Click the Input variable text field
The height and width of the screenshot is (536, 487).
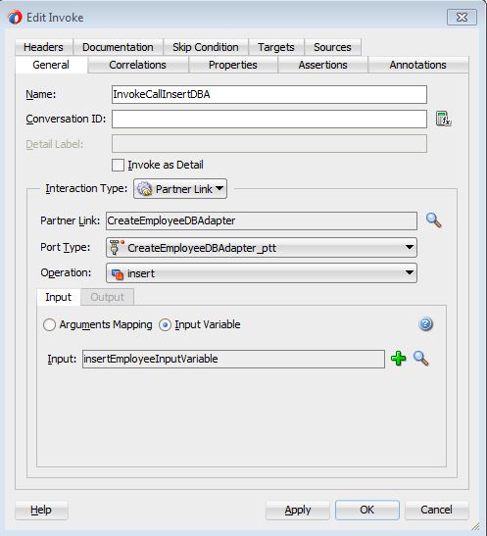click(233, 359)
